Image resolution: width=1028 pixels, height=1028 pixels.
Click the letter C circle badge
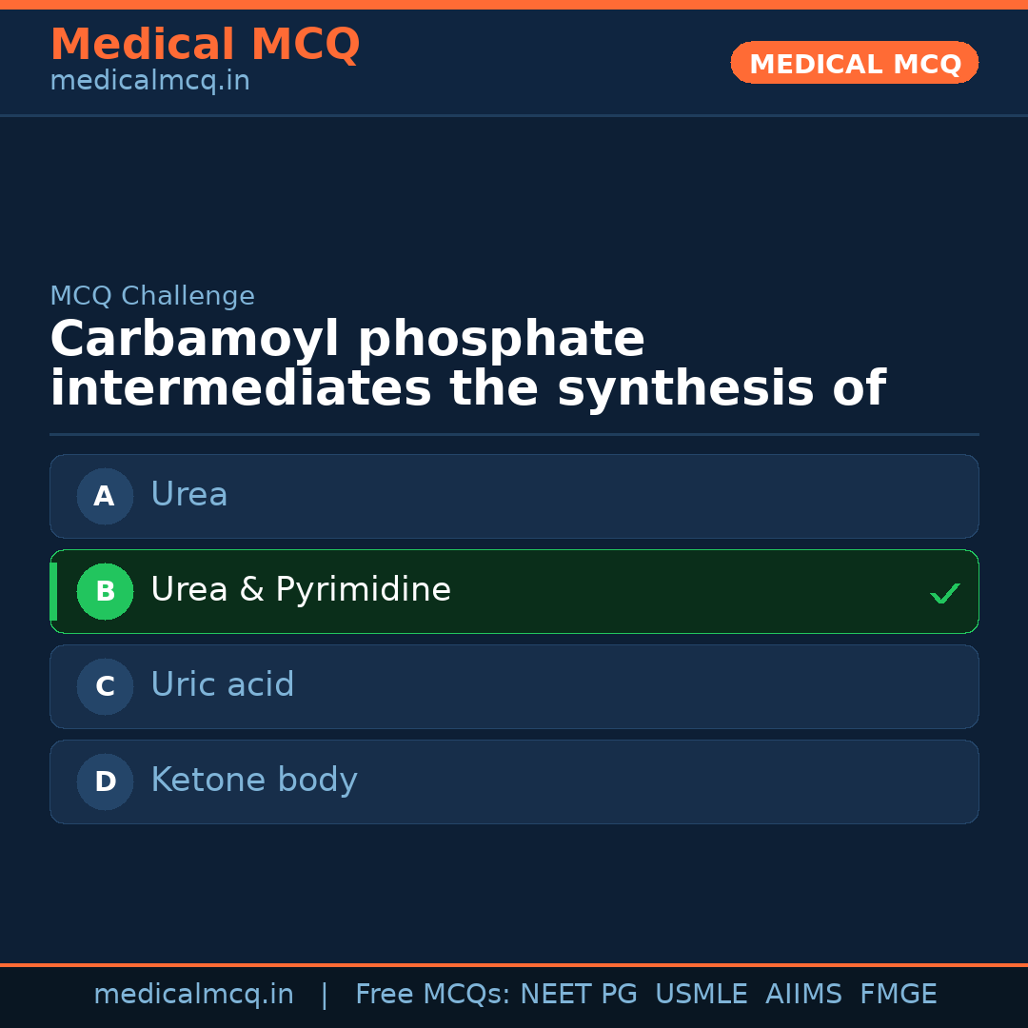(x=105, y=686)
